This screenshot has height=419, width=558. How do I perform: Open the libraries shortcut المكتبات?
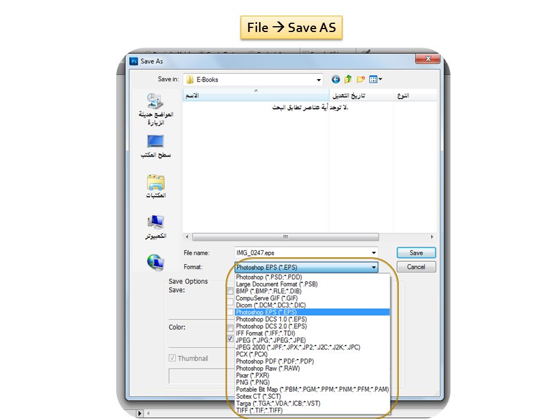[156, 186]
